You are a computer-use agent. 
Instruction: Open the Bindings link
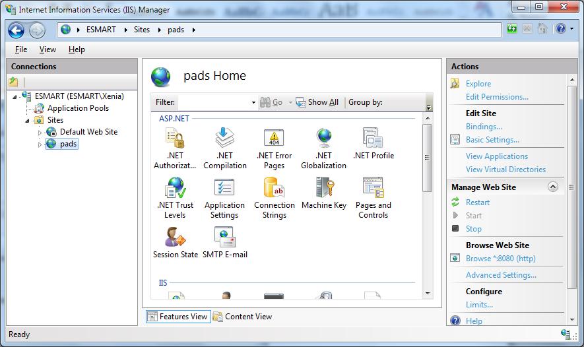[484, 127]
